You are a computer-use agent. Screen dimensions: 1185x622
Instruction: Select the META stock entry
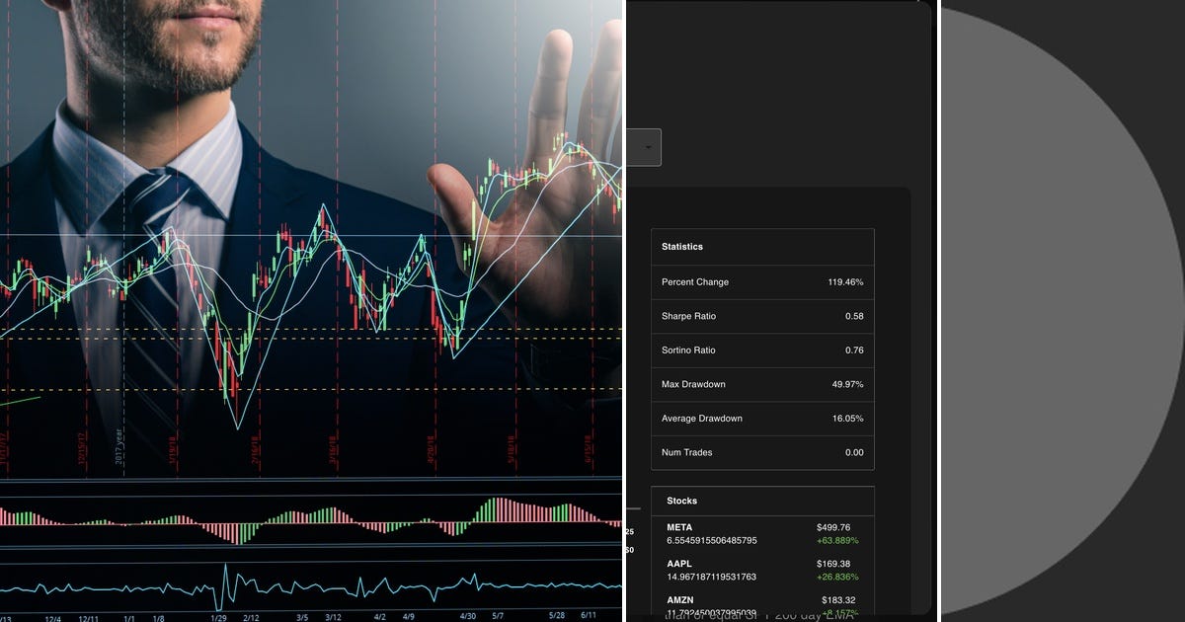762,533
